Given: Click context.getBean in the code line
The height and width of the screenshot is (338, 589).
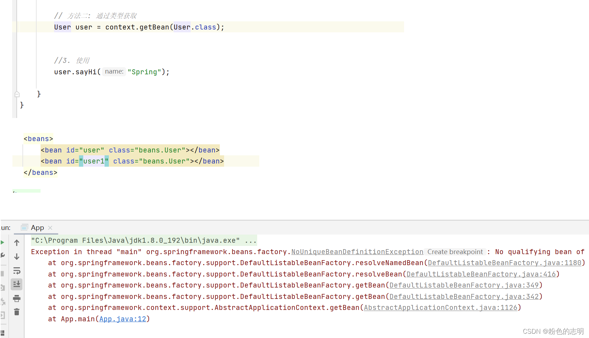Looking at the screenshot, I should [x=137, y=27].
